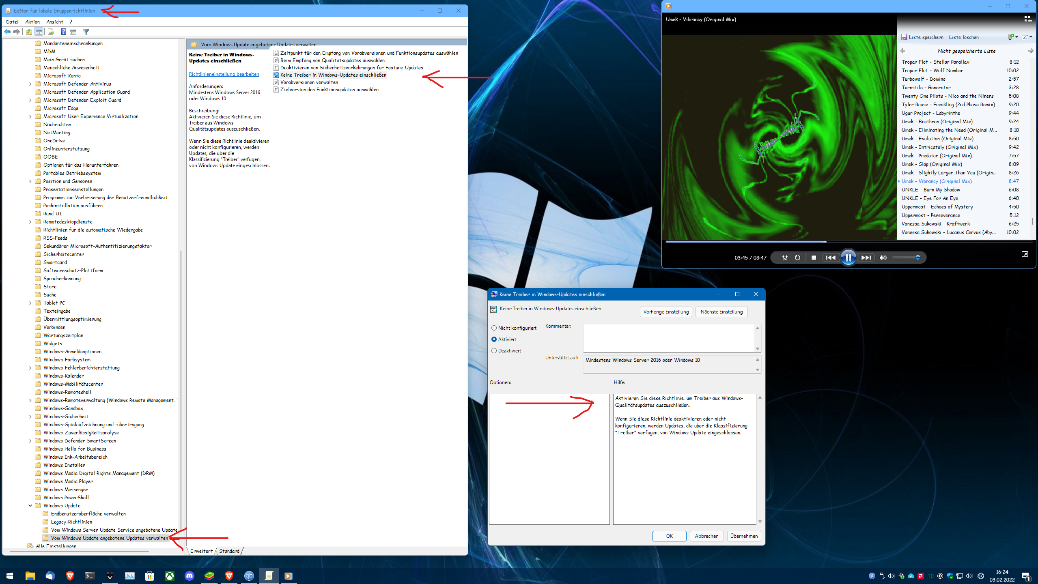Collapse the Windows Update tree node

[30, 506]
